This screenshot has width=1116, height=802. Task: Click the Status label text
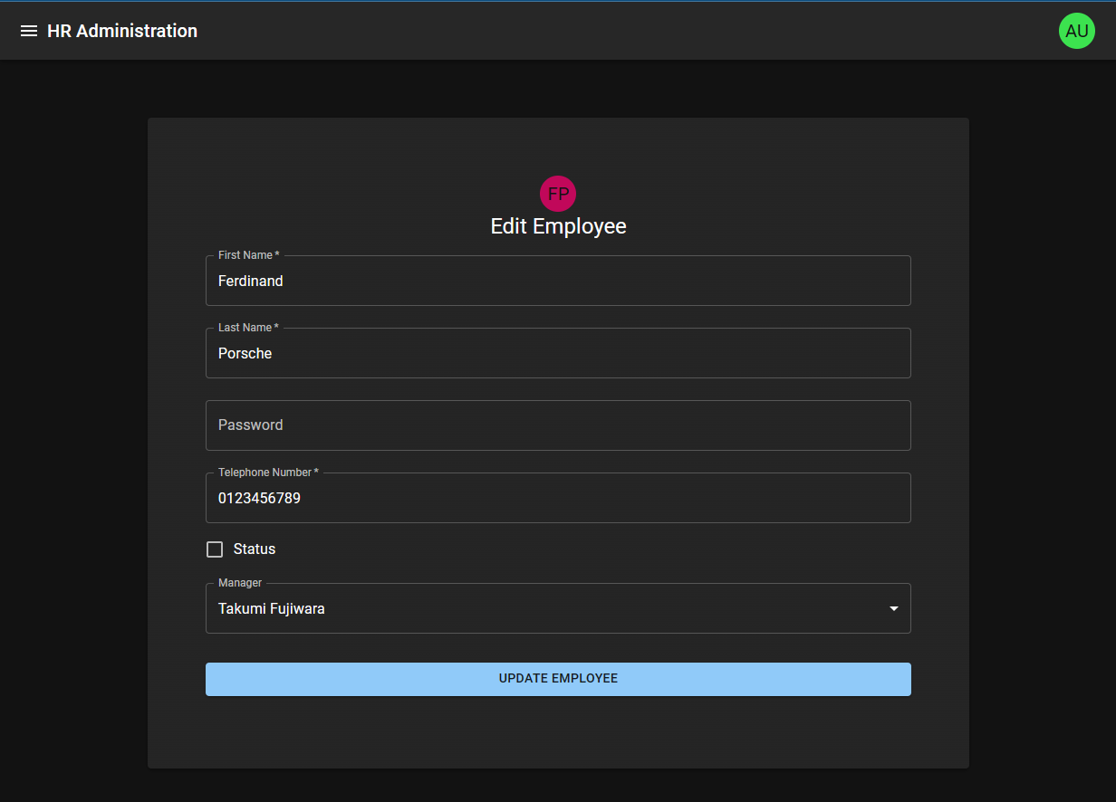[255, 549]
